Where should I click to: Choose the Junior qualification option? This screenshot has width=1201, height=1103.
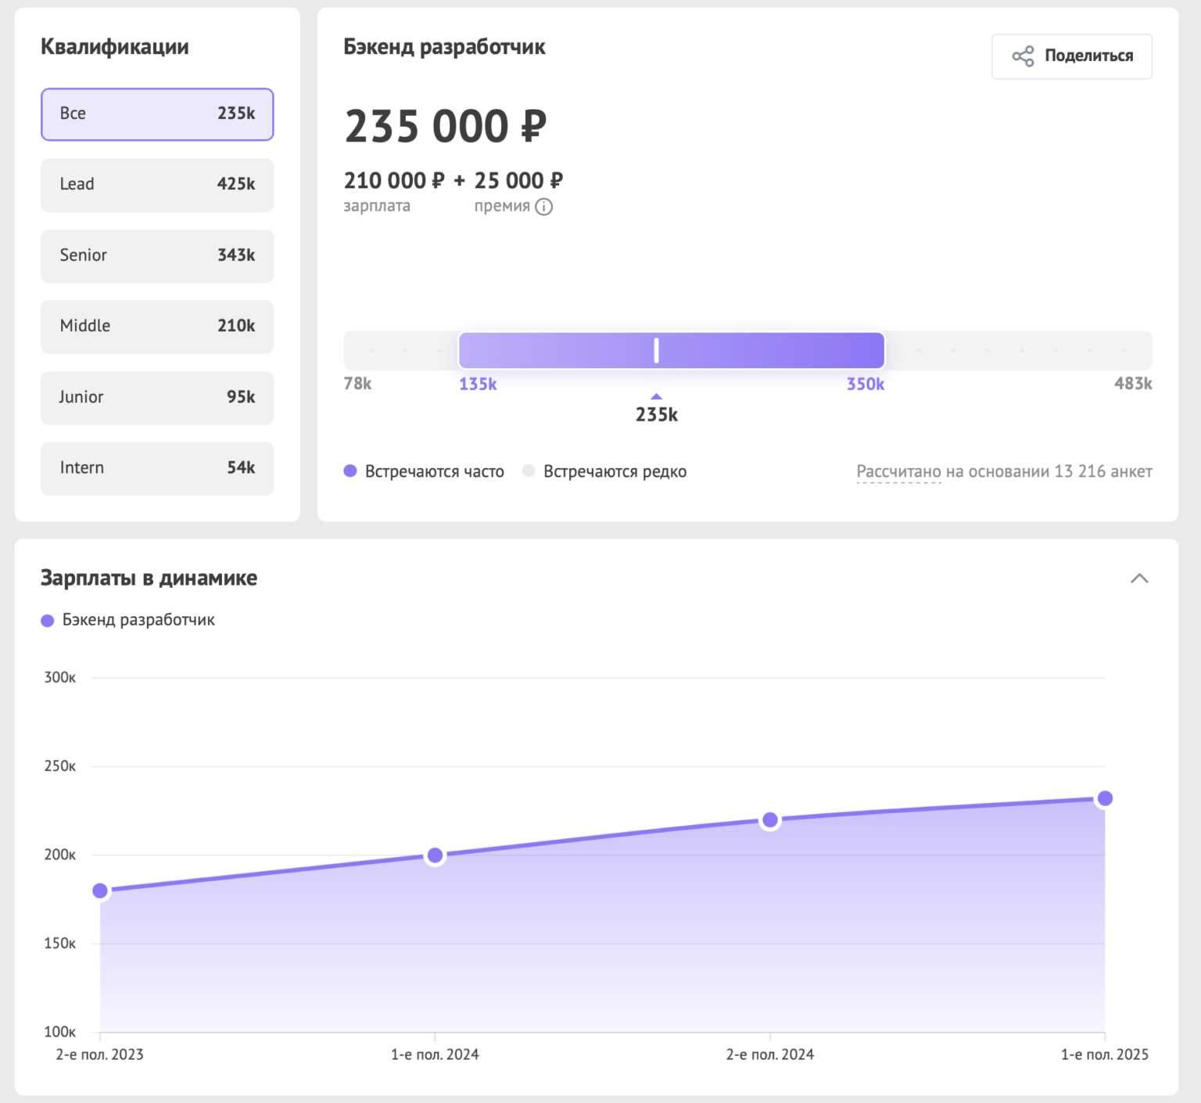(157, 398)
